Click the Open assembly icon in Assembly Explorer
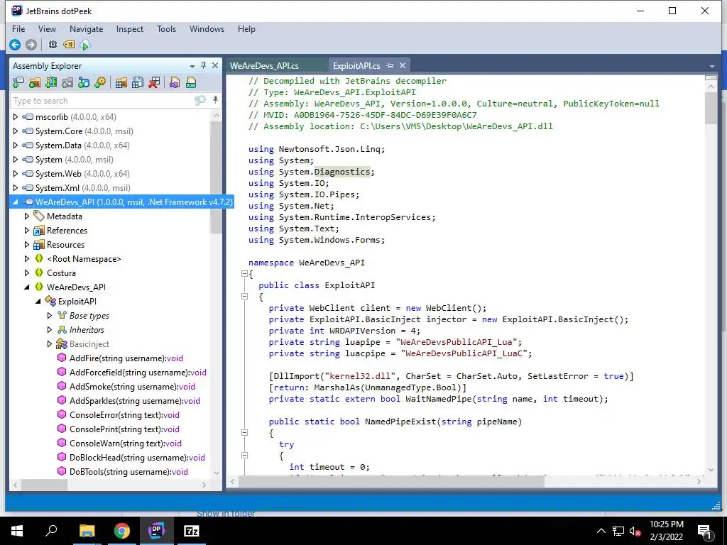727x545 pixels. coord(18,83)
